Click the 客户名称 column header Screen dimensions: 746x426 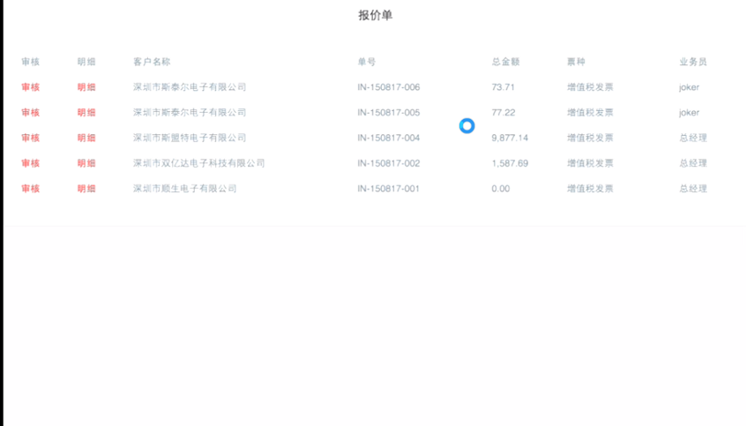coord(152,62)
